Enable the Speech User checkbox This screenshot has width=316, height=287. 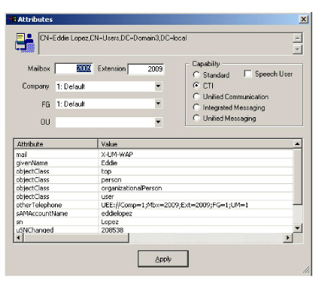coord(248,74)
